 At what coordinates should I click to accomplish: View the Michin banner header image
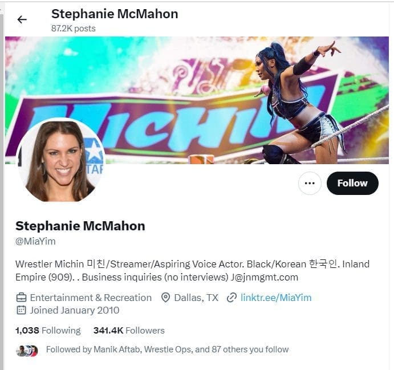coord(197,100)
